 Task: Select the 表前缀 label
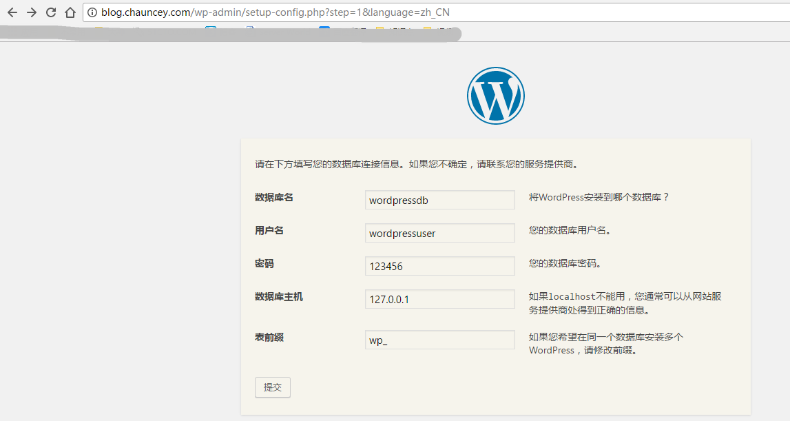(x=269, y=338)
